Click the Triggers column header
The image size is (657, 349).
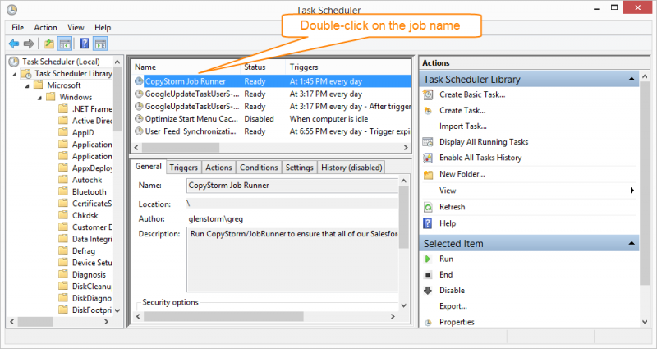[x=348, y=67]
